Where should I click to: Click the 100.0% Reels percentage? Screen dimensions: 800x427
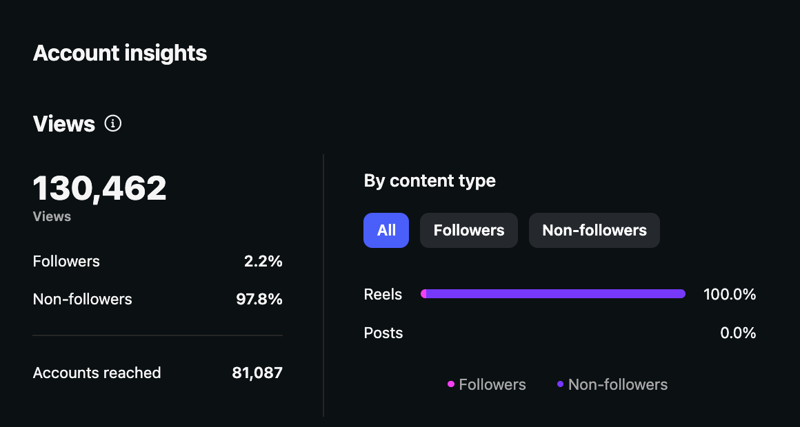[730, 294]
